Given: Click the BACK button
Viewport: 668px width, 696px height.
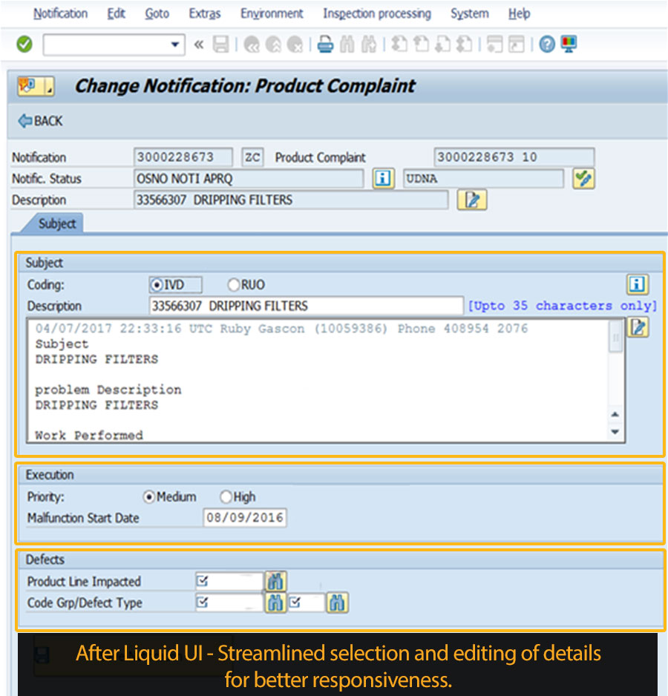Looking at the screenshot, I should coord(41,121).
